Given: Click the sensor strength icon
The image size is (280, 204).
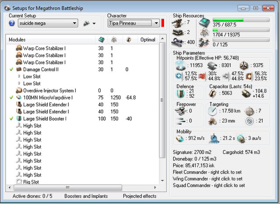Looking at the screenshot, I should coord(249,121).
